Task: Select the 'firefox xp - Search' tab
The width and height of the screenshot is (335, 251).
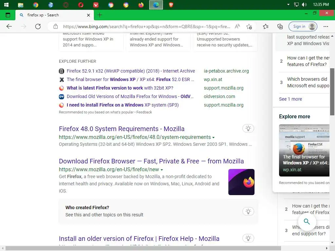Action: (55, 15)
